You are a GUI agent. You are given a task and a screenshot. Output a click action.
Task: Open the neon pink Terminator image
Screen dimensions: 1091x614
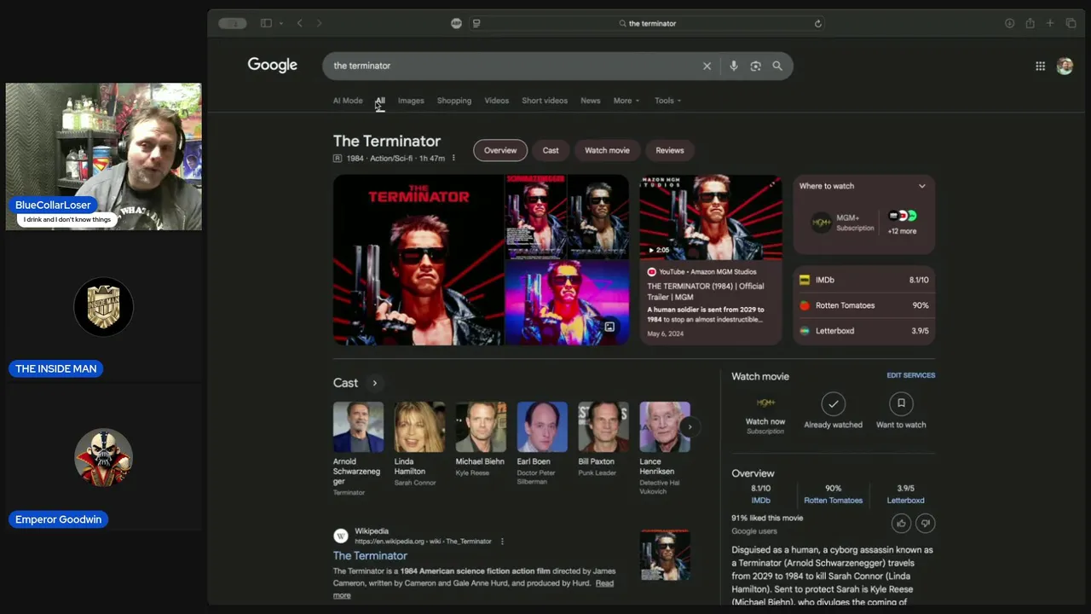(x=567, y=303)
